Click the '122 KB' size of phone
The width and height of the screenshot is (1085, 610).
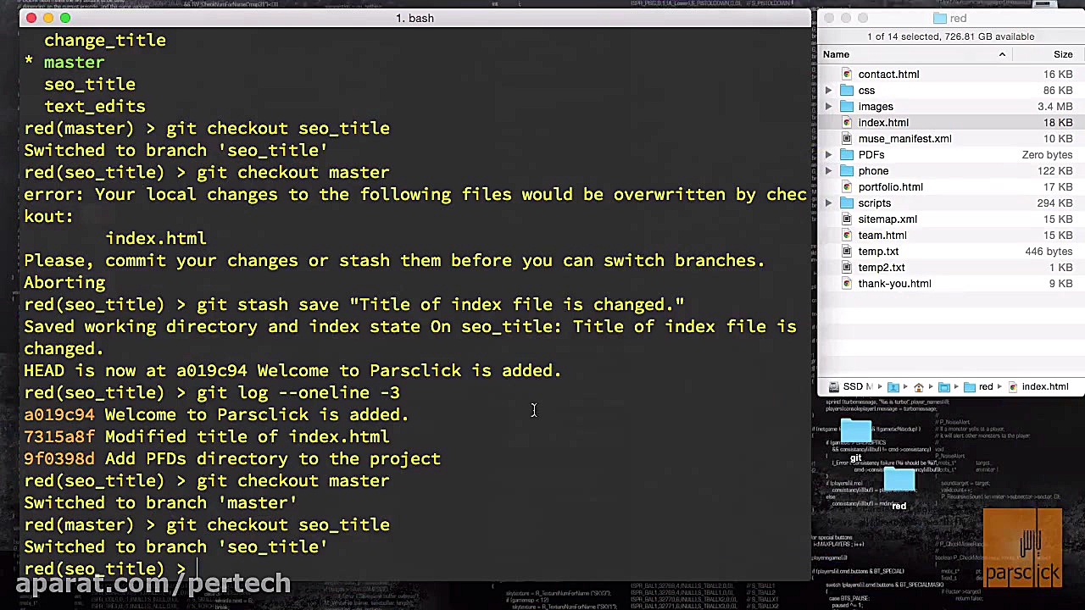1055,171
